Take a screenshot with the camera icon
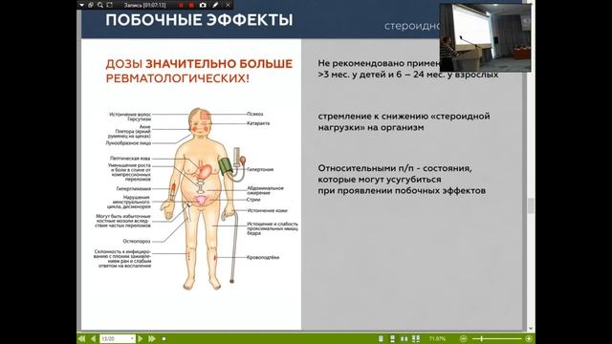 203,5
